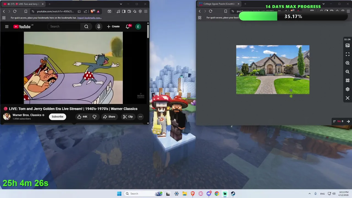Open Brave Wallet in YouTube window

click(129, 11)
